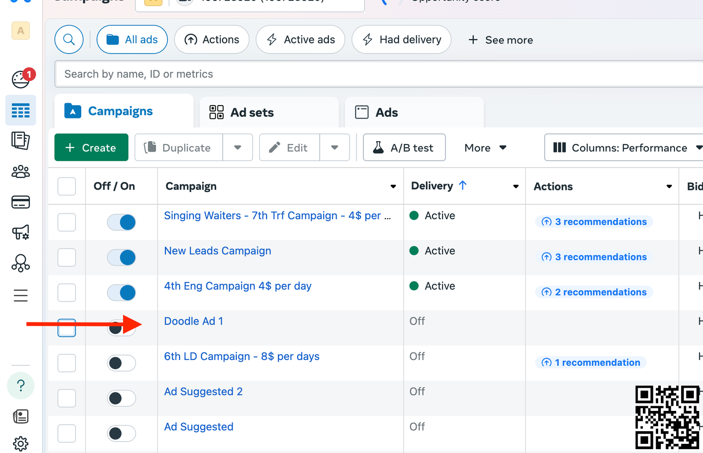Open the Doodle Ad 1 campaign link
Screen dimensions: 703x453
(193, 321)
